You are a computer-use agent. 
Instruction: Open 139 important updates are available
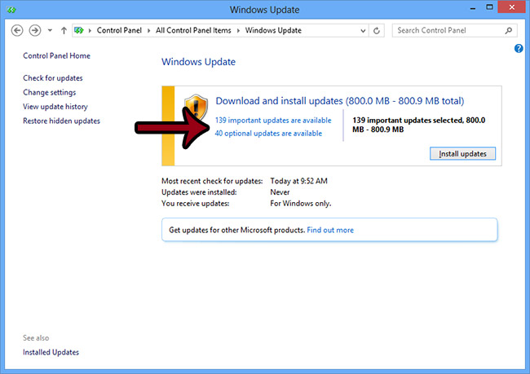pyautogui.click(x=273, y=121)
